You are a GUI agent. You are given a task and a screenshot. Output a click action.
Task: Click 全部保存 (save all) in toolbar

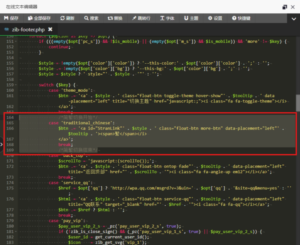39,18
